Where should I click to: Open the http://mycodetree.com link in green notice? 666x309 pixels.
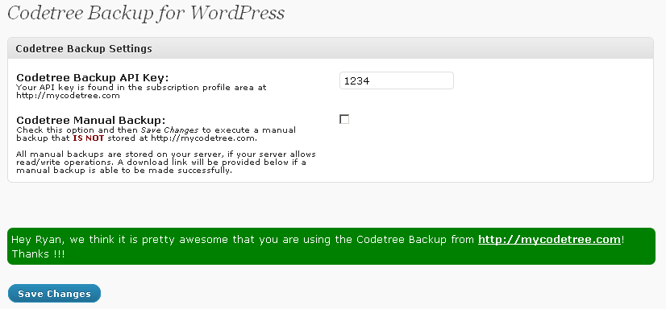click(549, 240)
